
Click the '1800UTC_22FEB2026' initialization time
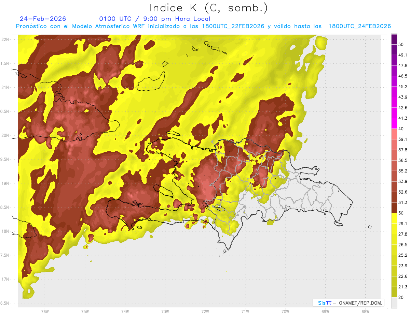tap(233, 26)
